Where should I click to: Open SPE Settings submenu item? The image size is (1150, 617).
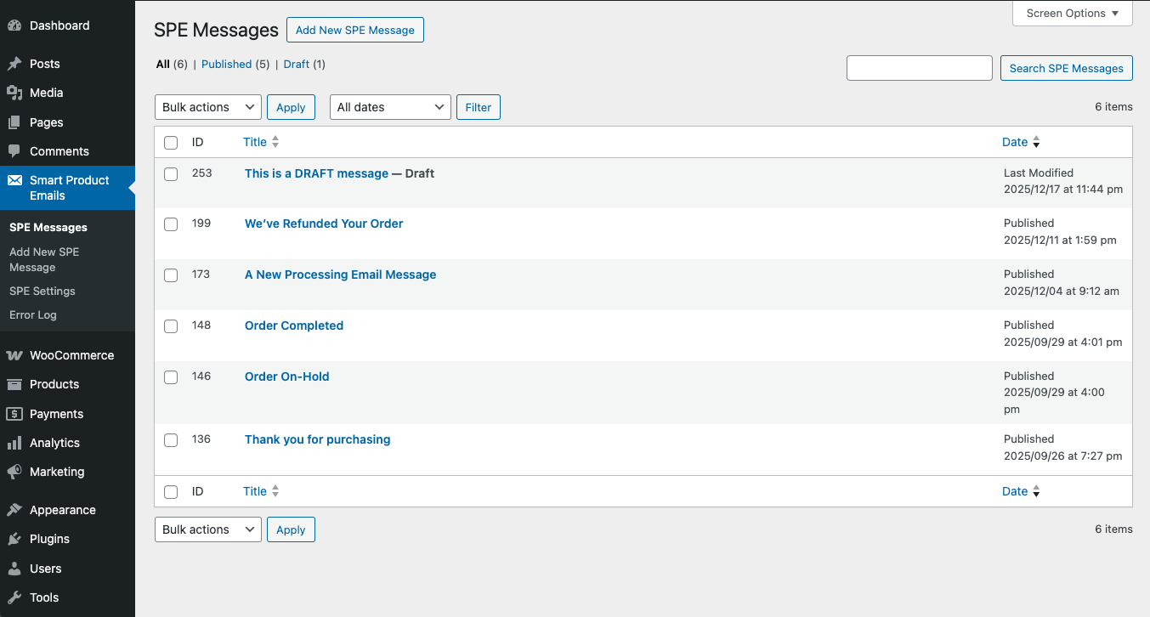click(42, 291)
